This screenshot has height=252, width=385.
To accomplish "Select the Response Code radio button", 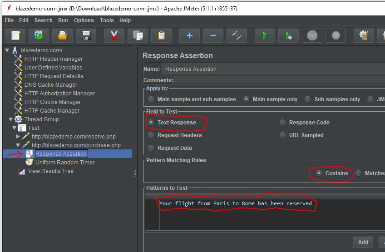I will (x=283, y=123).
